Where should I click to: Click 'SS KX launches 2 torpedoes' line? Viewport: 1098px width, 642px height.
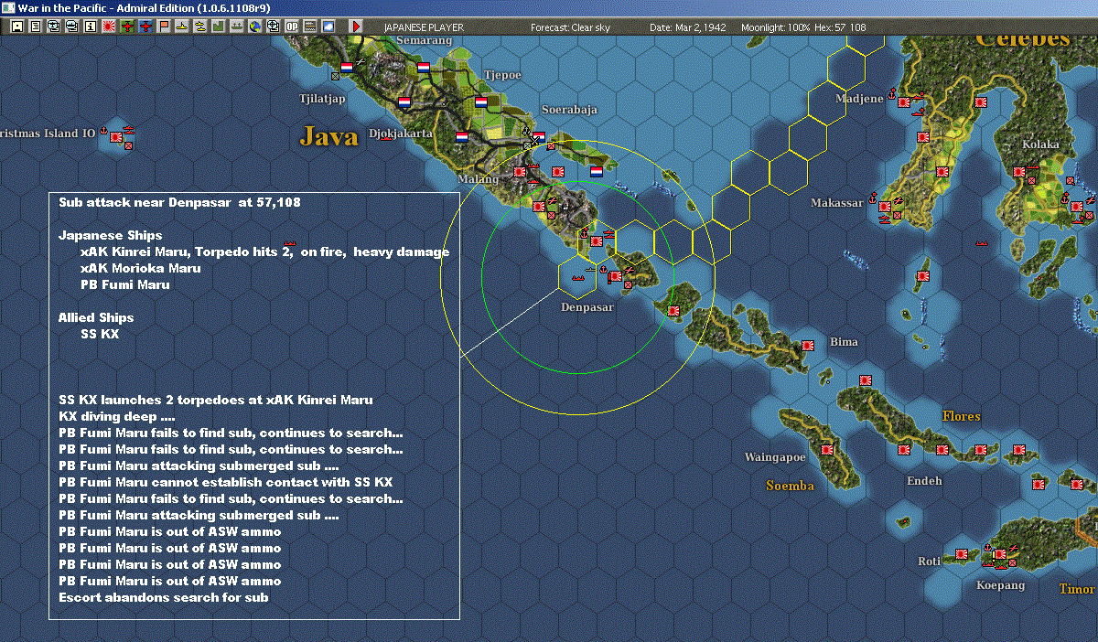216,401
